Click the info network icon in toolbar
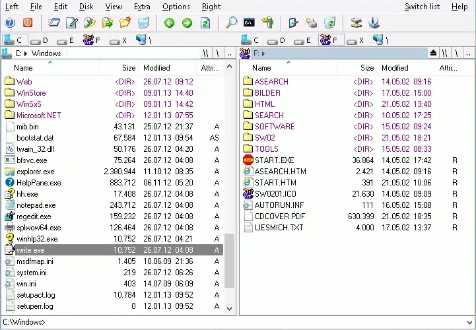 374,22
